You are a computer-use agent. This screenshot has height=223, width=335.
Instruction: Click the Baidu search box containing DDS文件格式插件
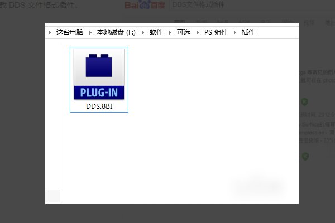point(252,4)
